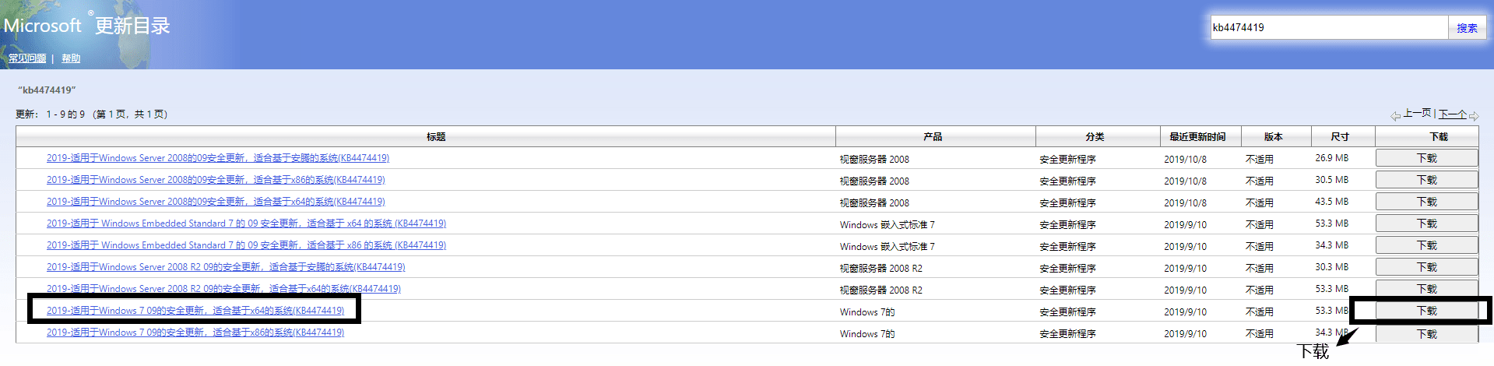Click the 搜索 search button

coord(1467,27)
